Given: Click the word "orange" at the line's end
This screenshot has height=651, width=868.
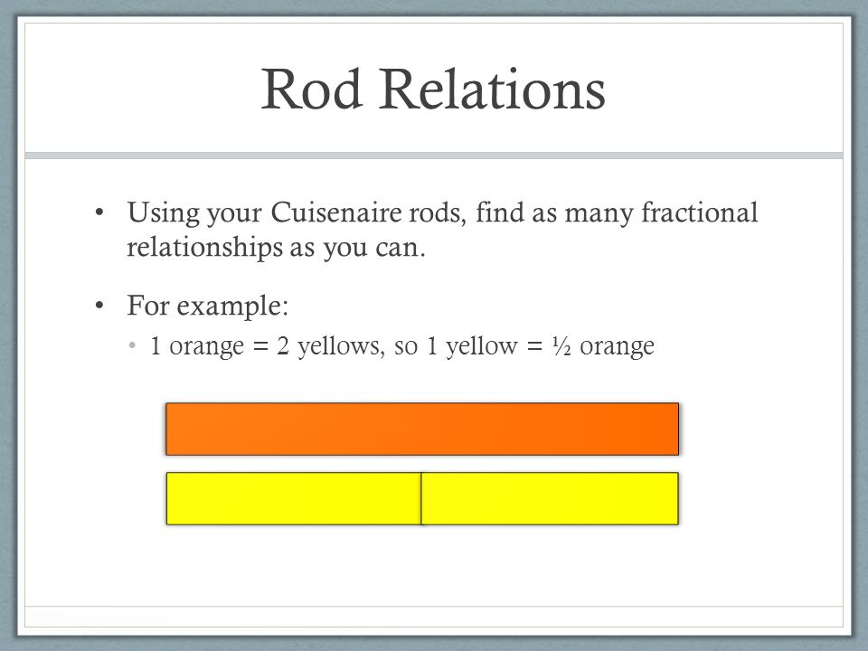Looking at the screenshot, I should [617, 347].
